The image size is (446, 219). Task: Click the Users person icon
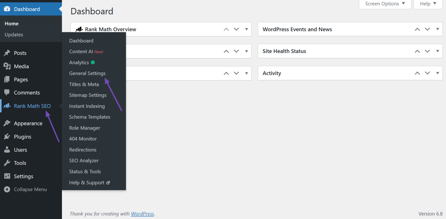(7, 150)
